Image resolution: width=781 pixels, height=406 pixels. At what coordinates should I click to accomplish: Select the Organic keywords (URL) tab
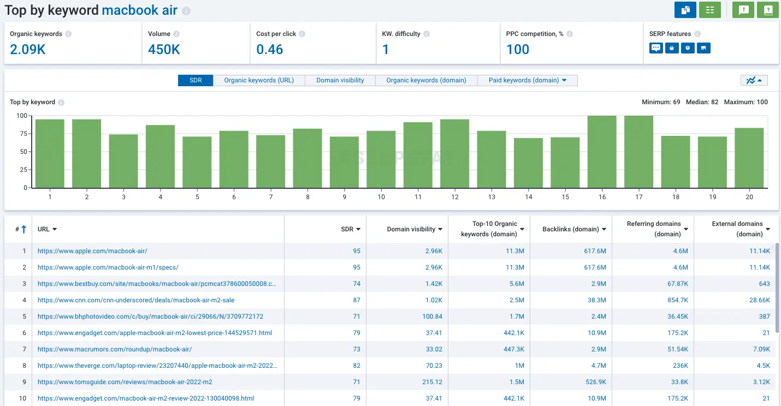click(259, 80)
